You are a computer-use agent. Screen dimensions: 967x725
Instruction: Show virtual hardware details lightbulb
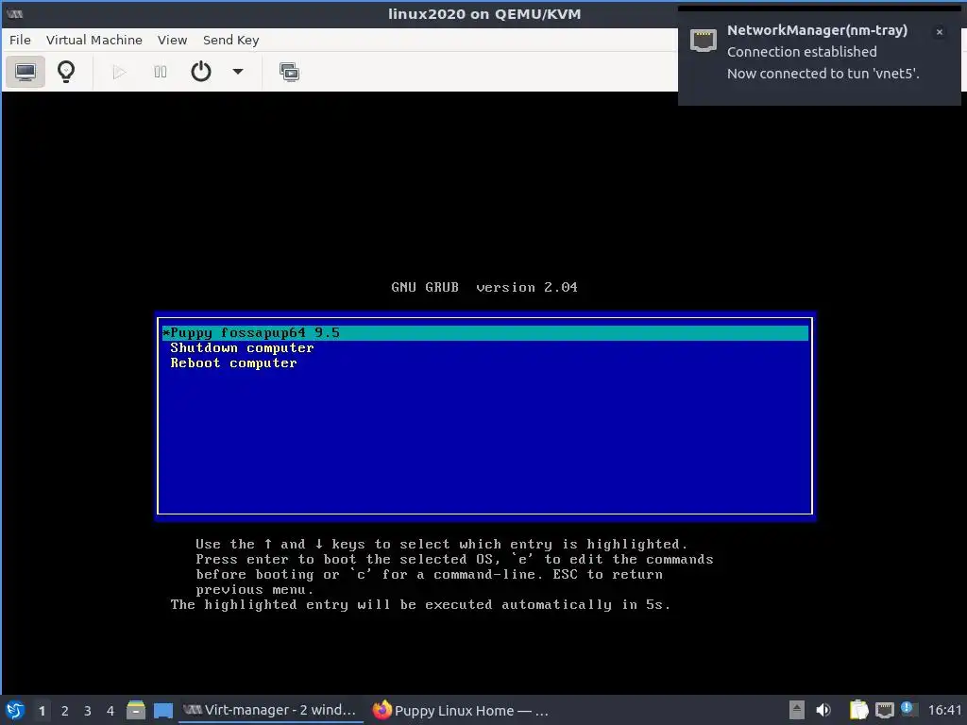(x=66, y=72)
